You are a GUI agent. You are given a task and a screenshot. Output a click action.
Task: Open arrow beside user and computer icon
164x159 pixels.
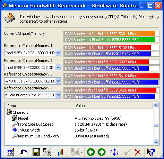(x=53, y=152)
